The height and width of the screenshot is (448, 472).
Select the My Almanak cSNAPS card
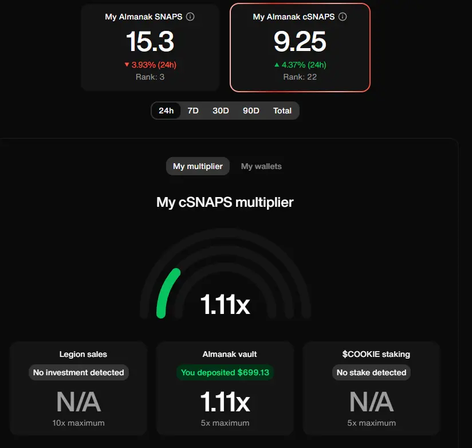[x=300, y=48]
